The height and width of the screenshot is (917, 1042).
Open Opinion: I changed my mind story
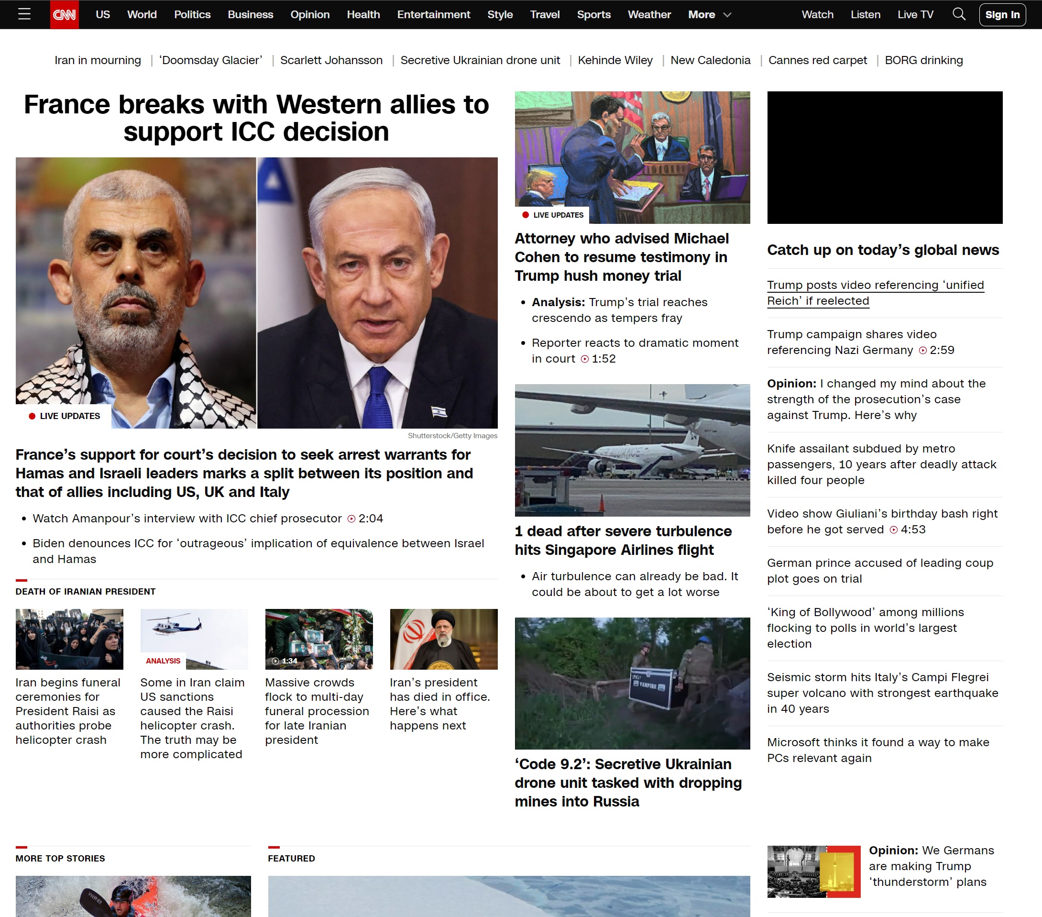[x=877, y=399]
